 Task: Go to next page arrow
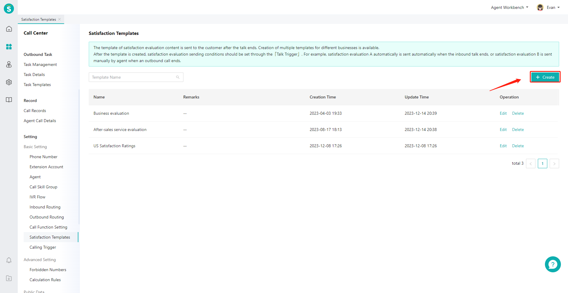554,164
